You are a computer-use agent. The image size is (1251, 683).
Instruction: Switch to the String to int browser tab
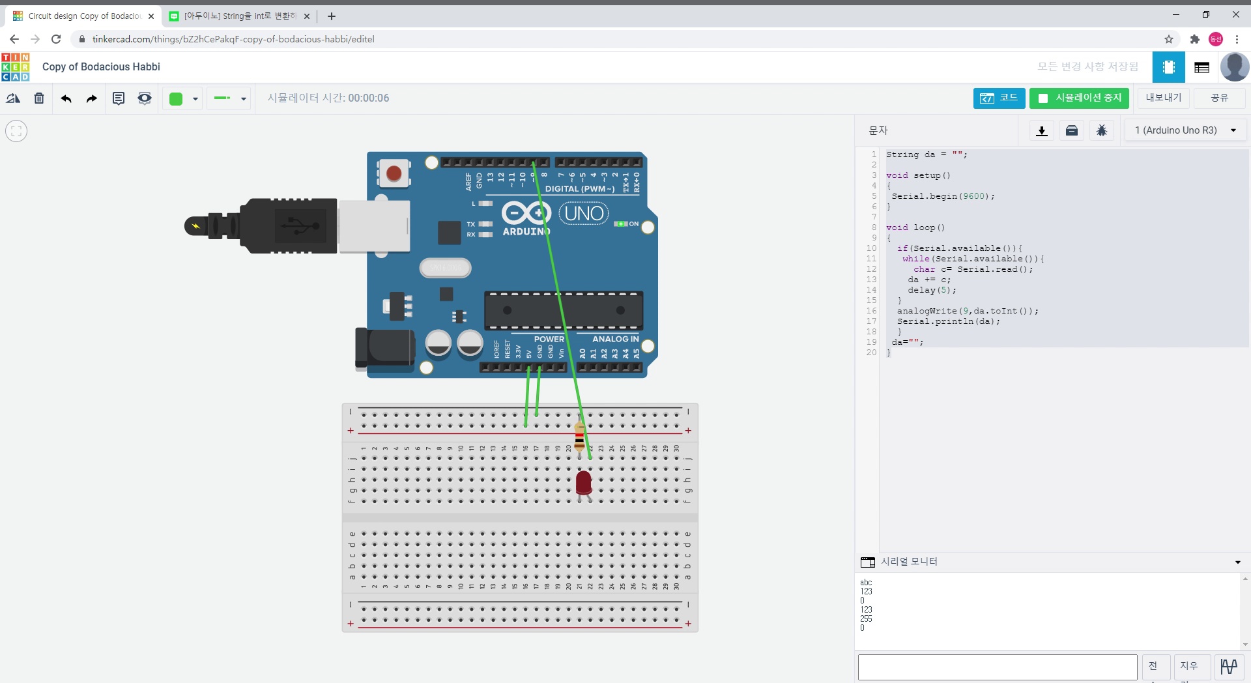240,16
